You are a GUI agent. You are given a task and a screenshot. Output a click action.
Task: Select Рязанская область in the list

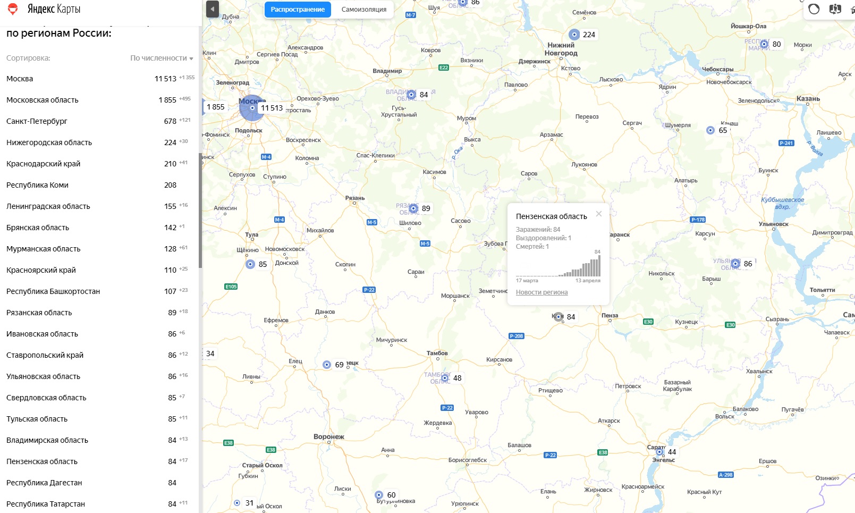[100, 313]
